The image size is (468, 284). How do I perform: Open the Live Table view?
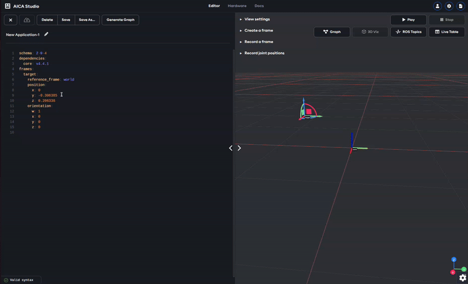coord(446,32)
